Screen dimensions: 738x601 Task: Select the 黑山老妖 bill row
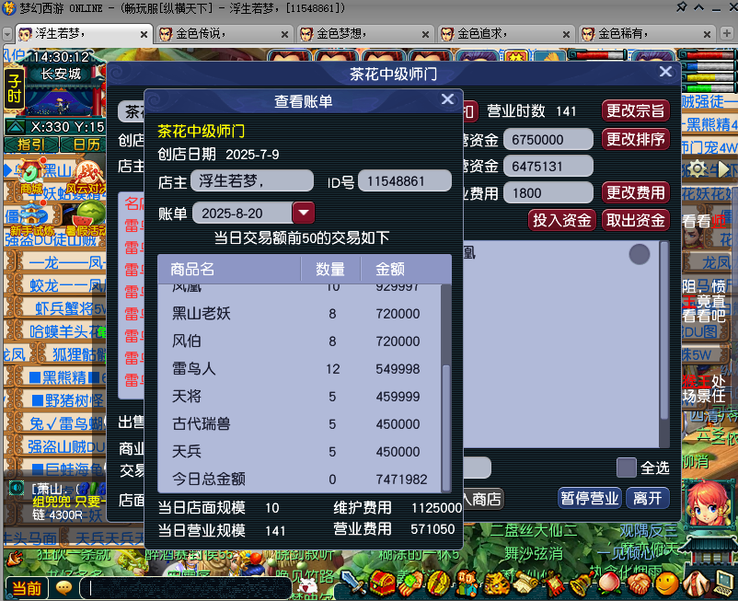coord(300,314)
